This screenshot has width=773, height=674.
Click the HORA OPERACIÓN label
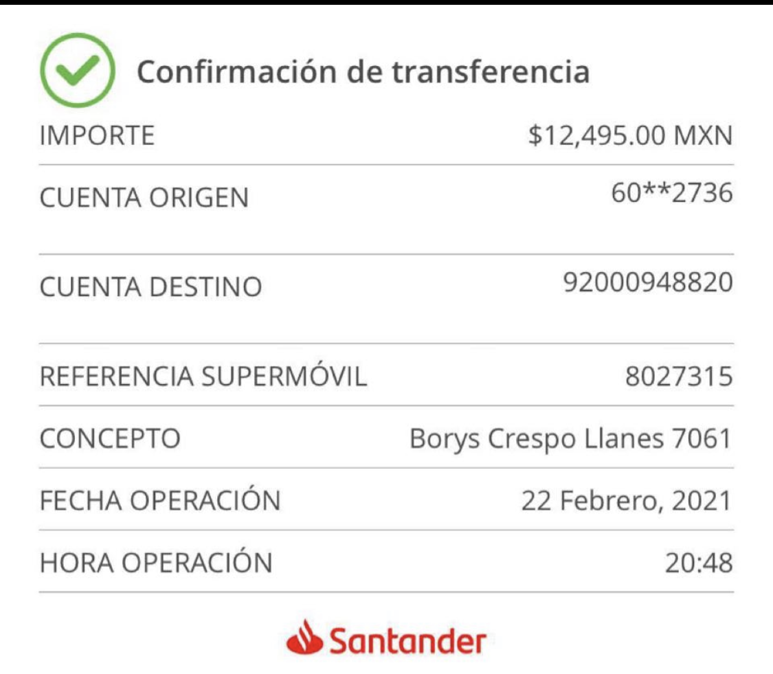[156, 561]
